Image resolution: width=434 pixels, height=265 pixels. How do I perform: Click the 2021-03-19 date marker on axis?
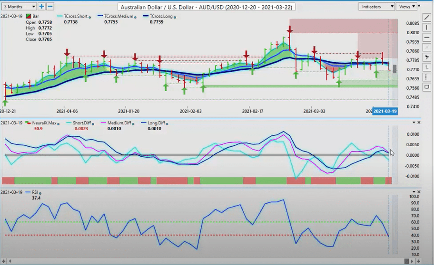tap(385, 111)
